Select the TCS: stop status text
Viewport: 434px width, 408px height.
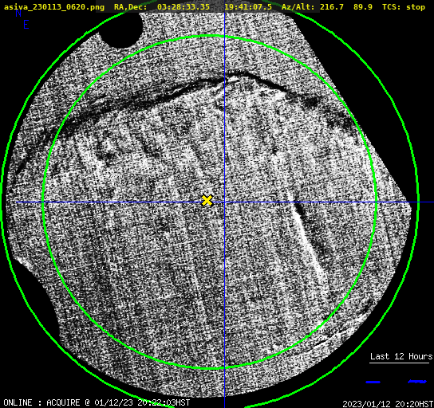(404, 7)
